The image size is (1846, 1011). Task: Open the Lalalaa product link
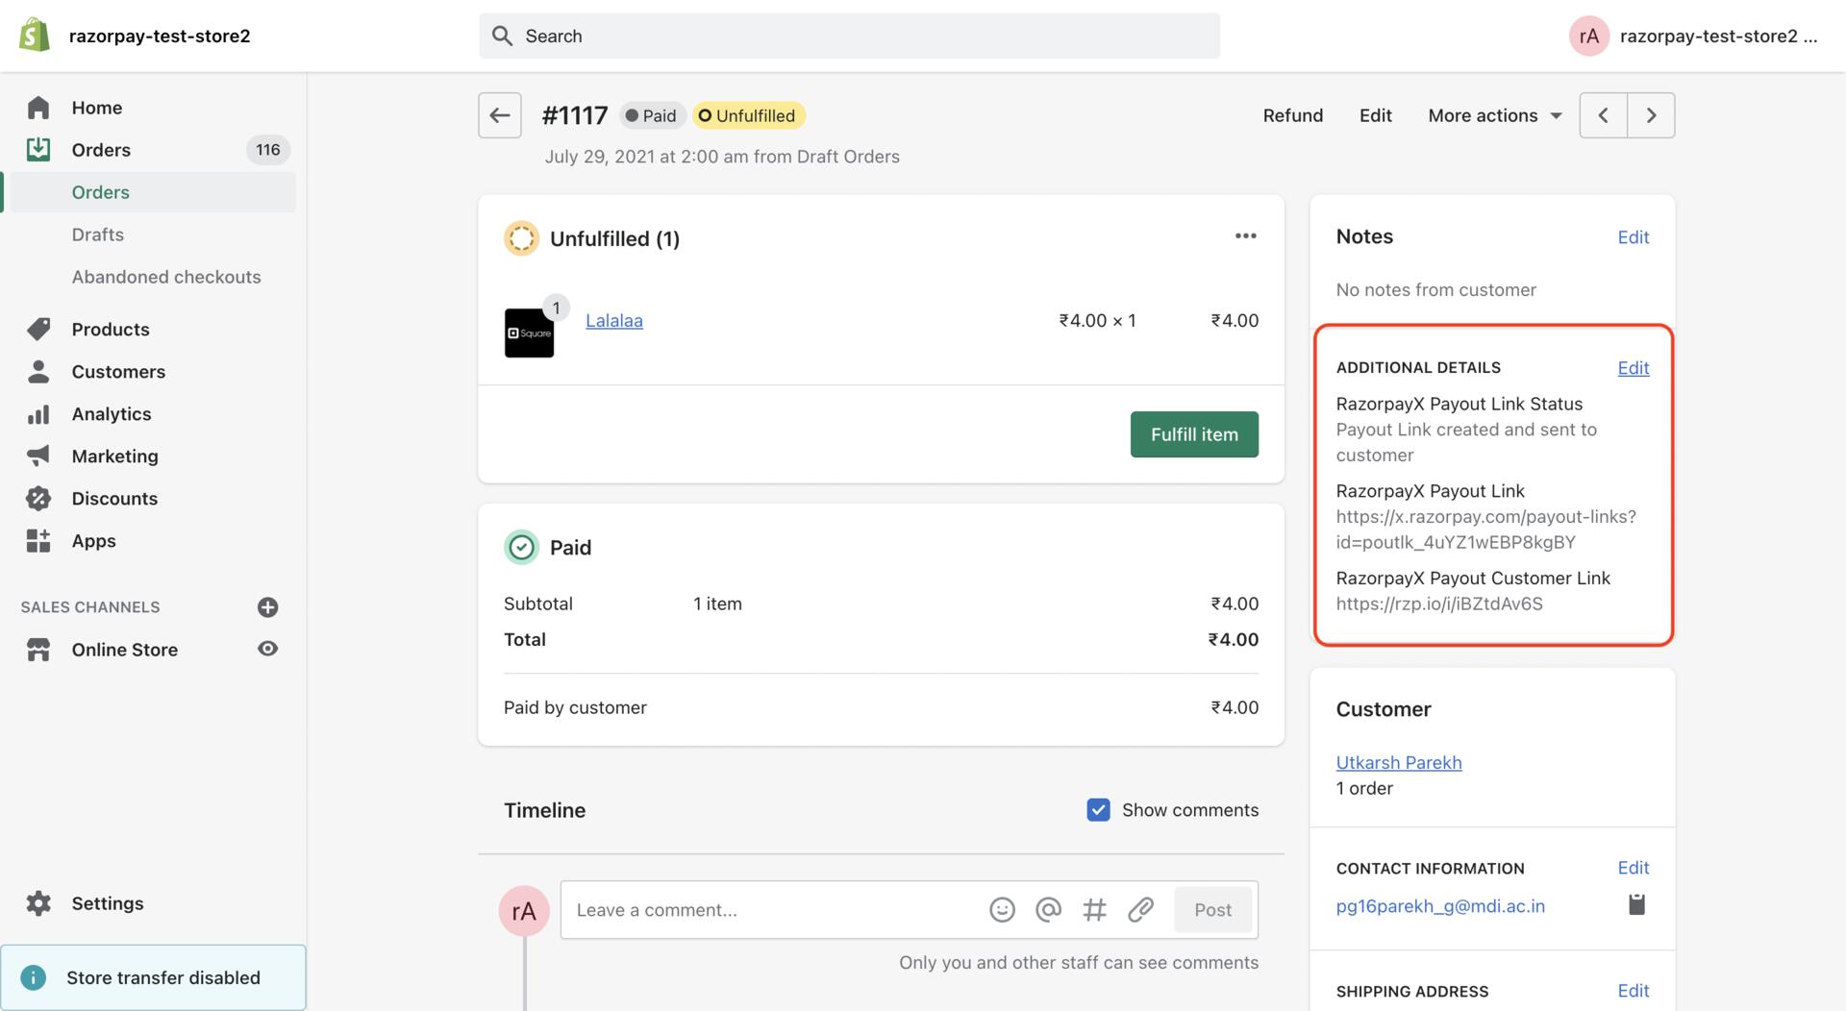click(x=613, y=321)
